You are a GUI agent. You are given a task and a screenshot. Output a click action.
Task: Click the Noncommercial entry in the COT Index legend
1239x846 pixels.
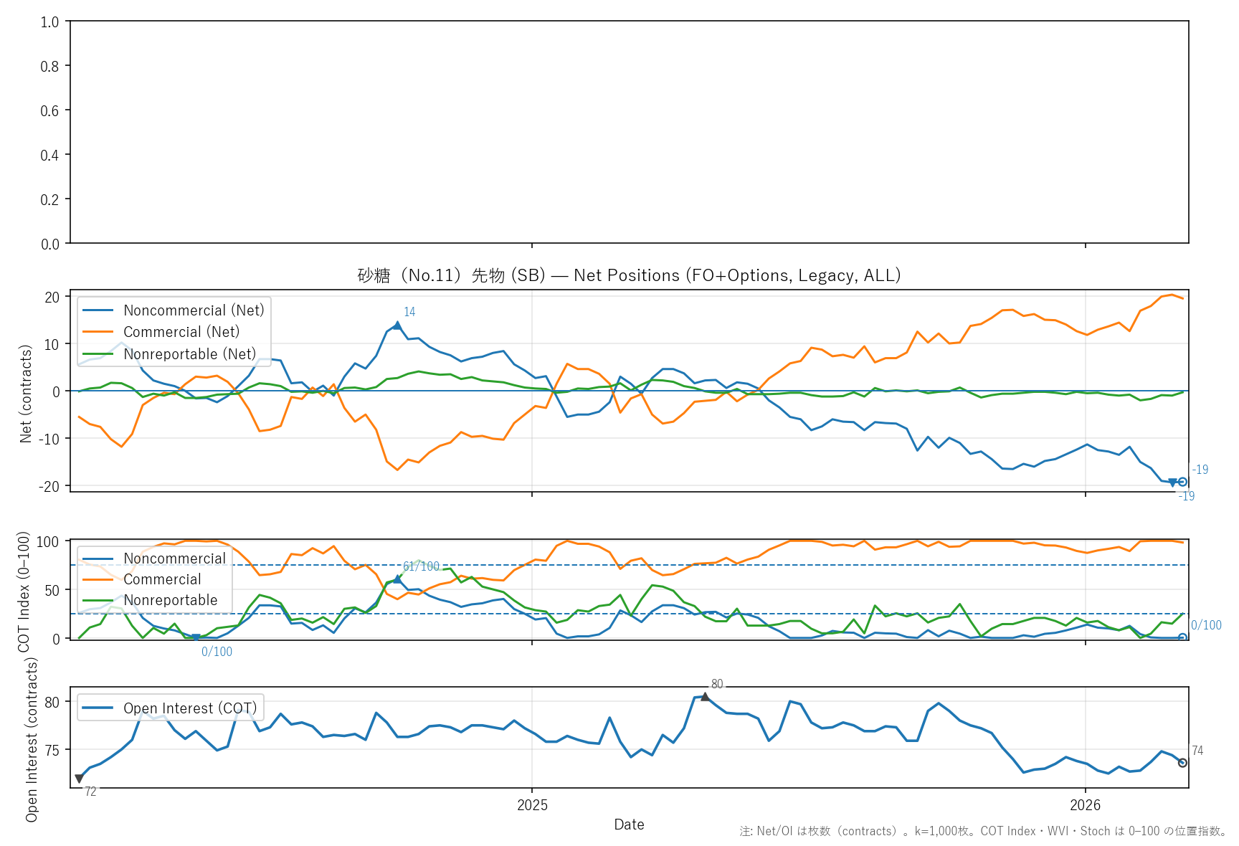point(174,559)
